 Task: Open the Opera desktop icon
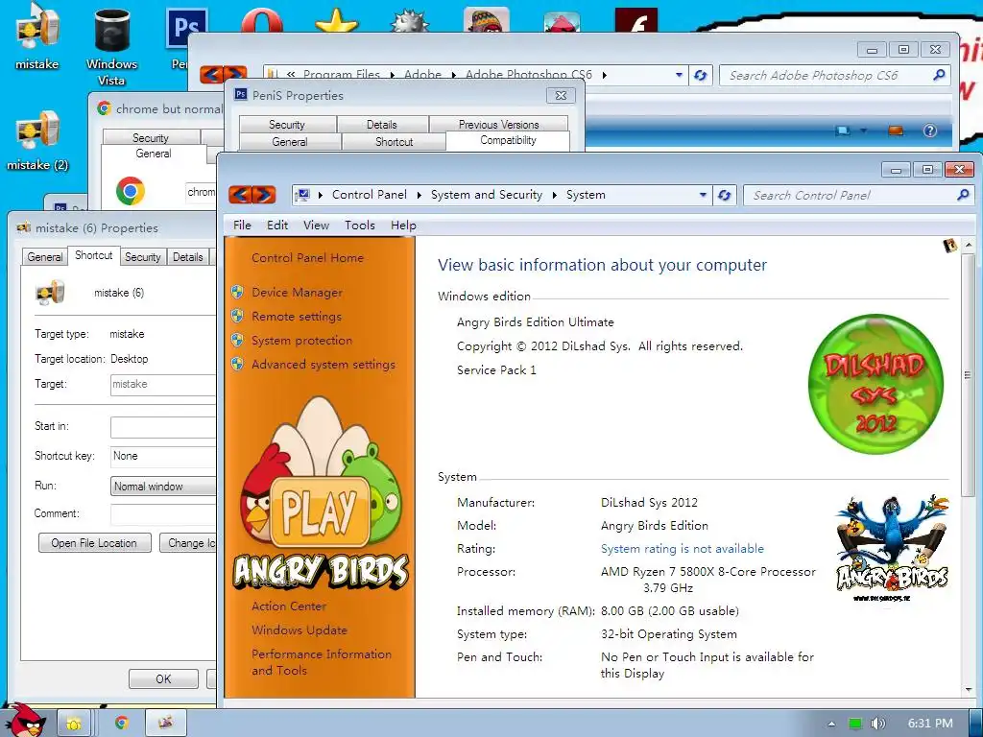pos(262,21)
